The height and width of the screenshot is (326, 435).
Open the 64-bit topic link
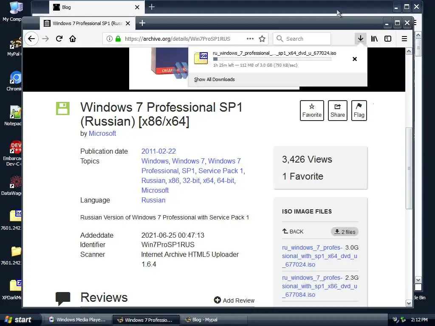[226, 181]
